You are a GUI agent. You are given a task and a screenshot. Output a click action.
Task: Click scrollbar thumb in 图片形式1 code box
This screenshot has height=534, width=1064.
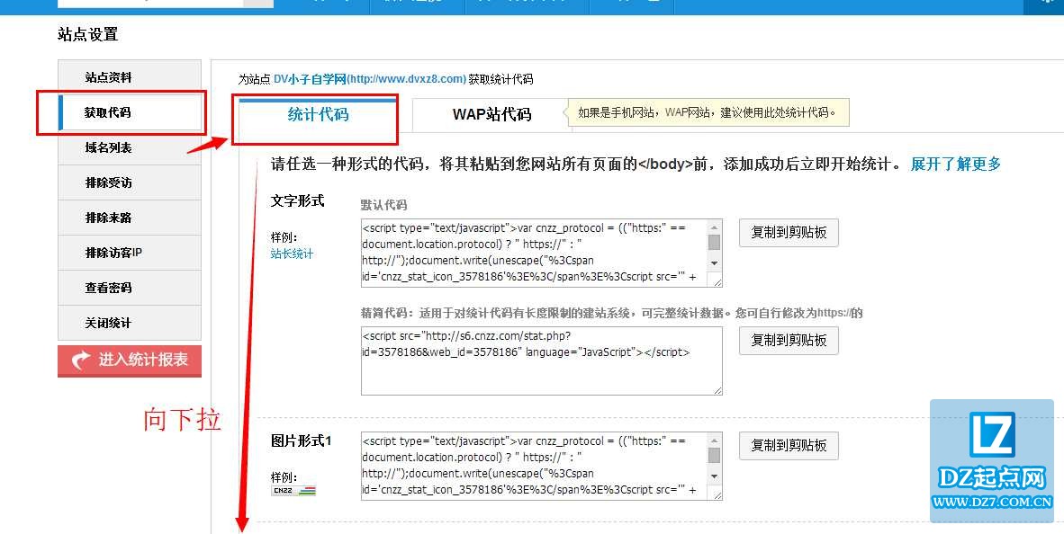click(x=714, y=456)
